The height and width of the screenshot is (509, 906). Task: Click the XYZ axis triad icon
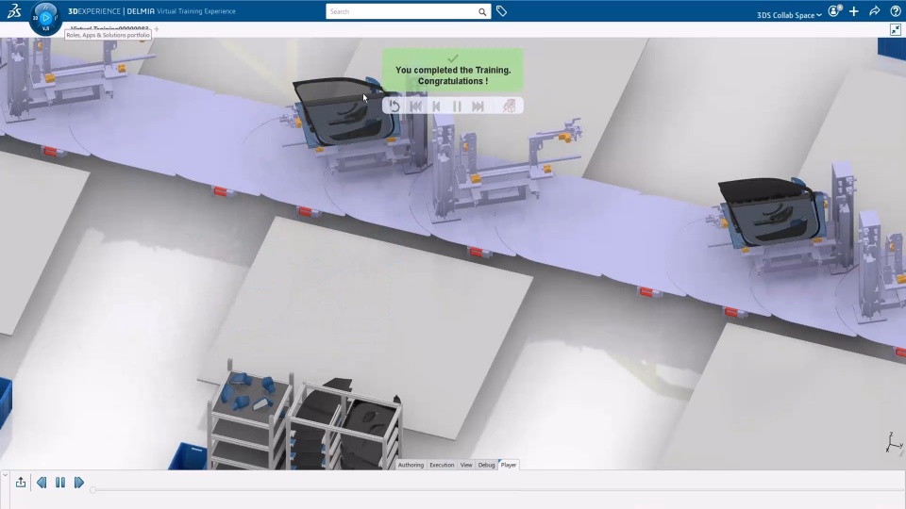894,442
